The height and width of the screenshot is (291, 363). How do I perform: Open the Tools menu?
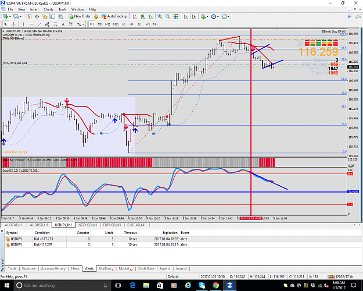click(62, 9)
